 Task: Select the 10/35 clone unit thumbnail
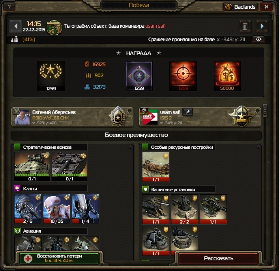56,208
